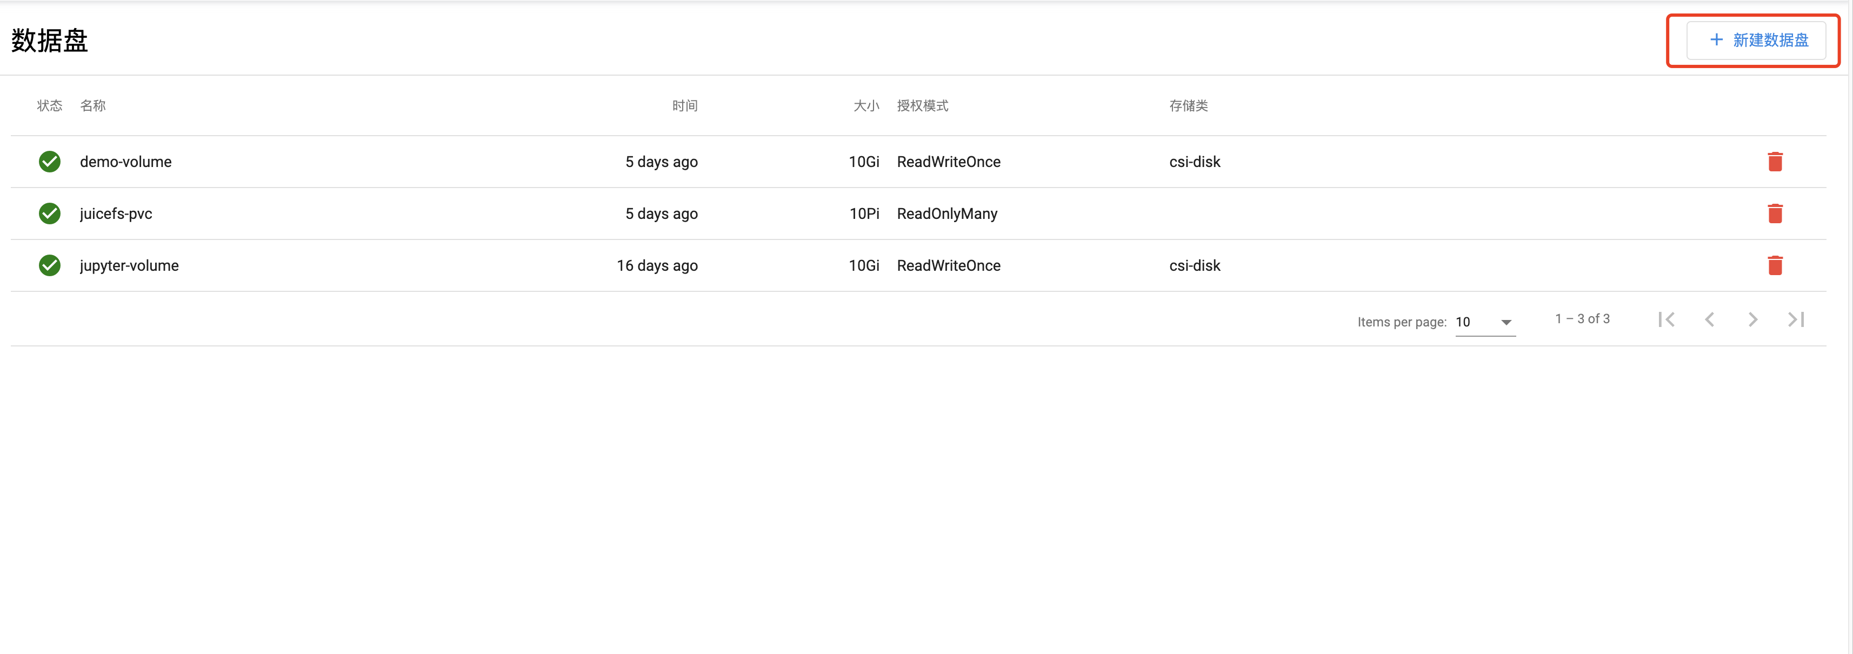Click the 16 days ago timestamp
The height and width of the screenshot is (654, 1853).
click(657, 265)
